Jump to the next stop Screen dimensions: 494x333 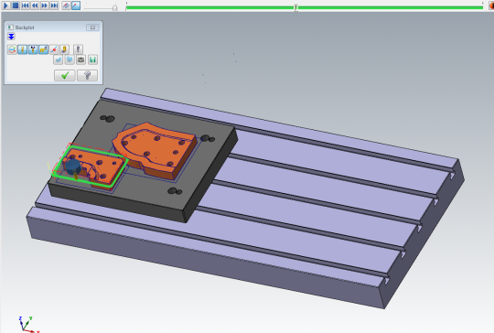pos(55,5)
